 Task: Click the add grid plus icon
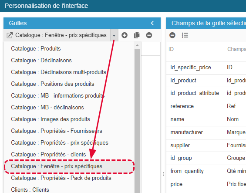click(125, 35)
